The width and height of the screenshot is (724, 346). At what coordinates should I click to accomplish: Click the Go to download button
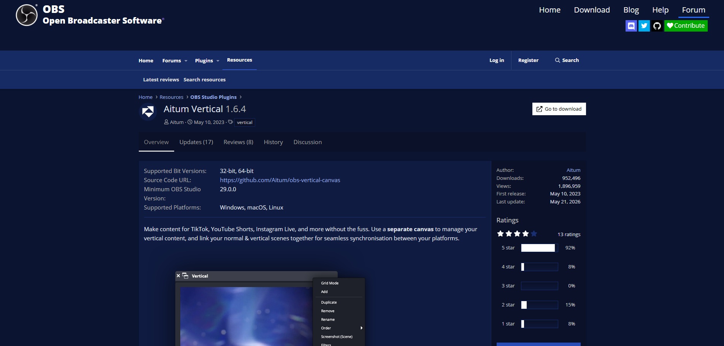coord(559,109)
